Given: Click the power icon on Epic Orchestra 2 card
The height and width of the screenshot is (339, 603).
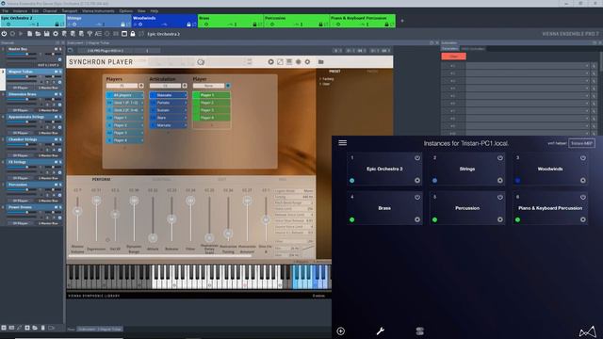Looking at the screenshot, I should coord(417,158).
